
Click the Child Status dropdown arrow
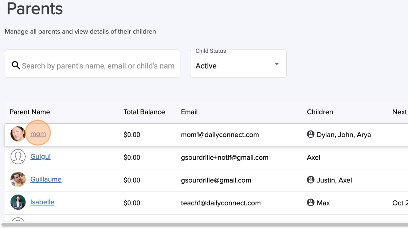(276, 64)
